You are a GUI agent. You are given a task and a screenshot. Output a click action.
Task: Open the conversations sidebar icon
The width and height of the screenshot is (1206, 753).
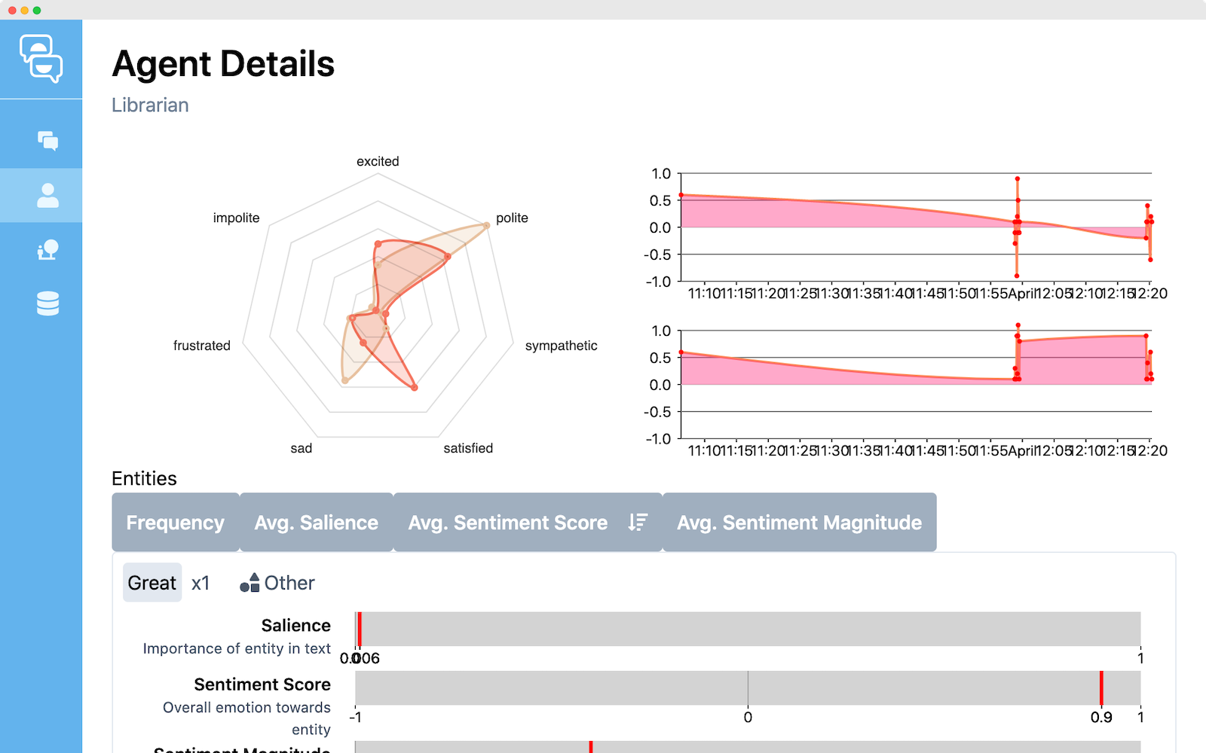pos(47,141)
